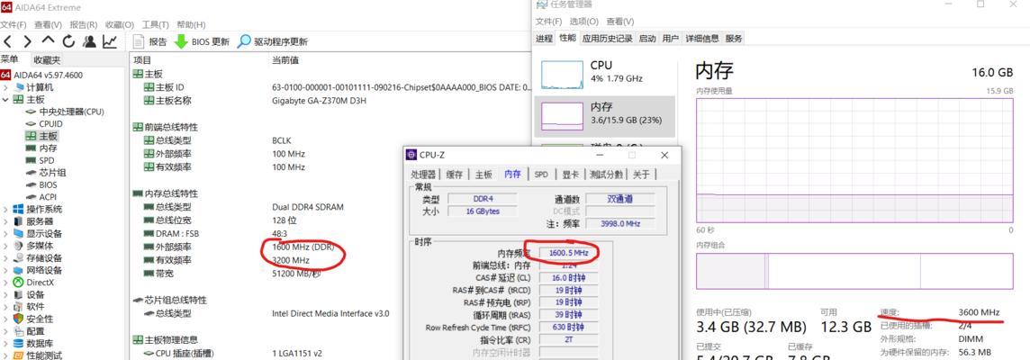
Task: Open AIDA64 帮助(H) menu
Action: point(191,24)
